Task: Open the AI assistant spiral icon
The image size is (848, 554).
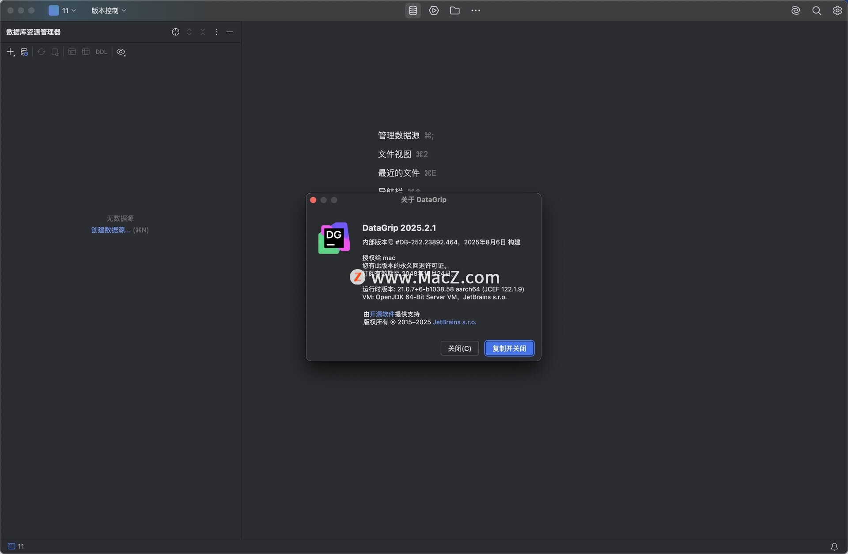Action: click(x=795, y=11)
